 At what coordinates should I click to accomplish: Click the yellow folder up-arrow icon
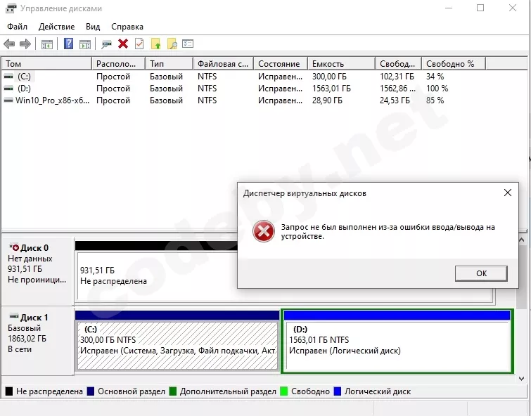[155, 44]
